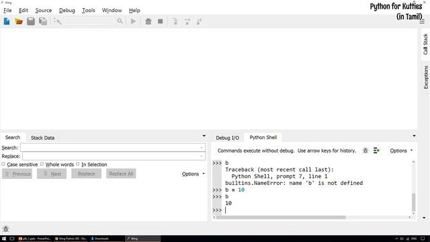Show hidden tray icons chevron
430x242 pixels.
click(x=396, y=239)
